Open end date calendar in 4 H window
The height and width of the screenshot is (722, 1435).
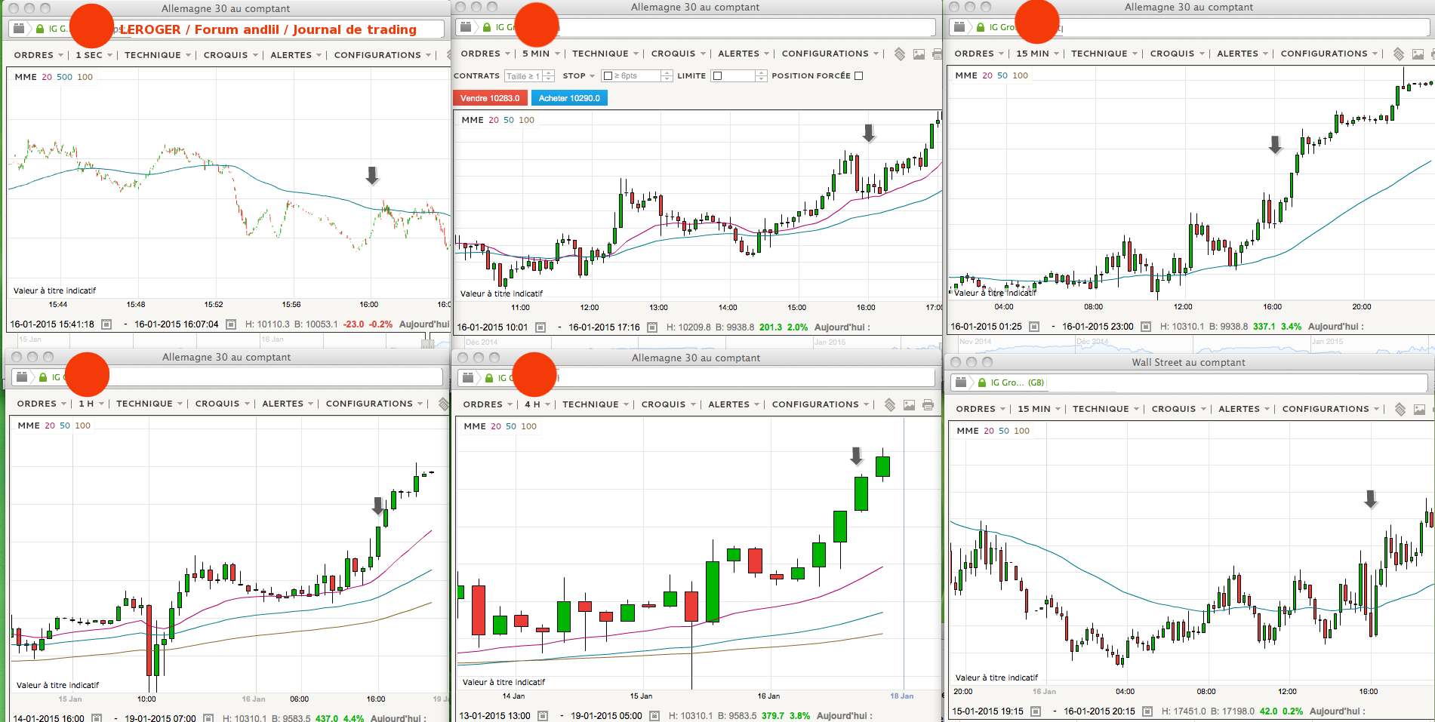pyautogui.click(x=654, y=716)
